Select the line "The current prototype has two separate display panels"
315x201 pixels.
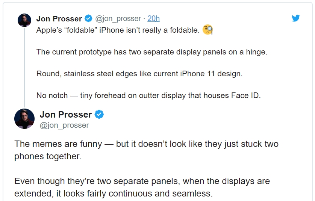click(152, 52)
